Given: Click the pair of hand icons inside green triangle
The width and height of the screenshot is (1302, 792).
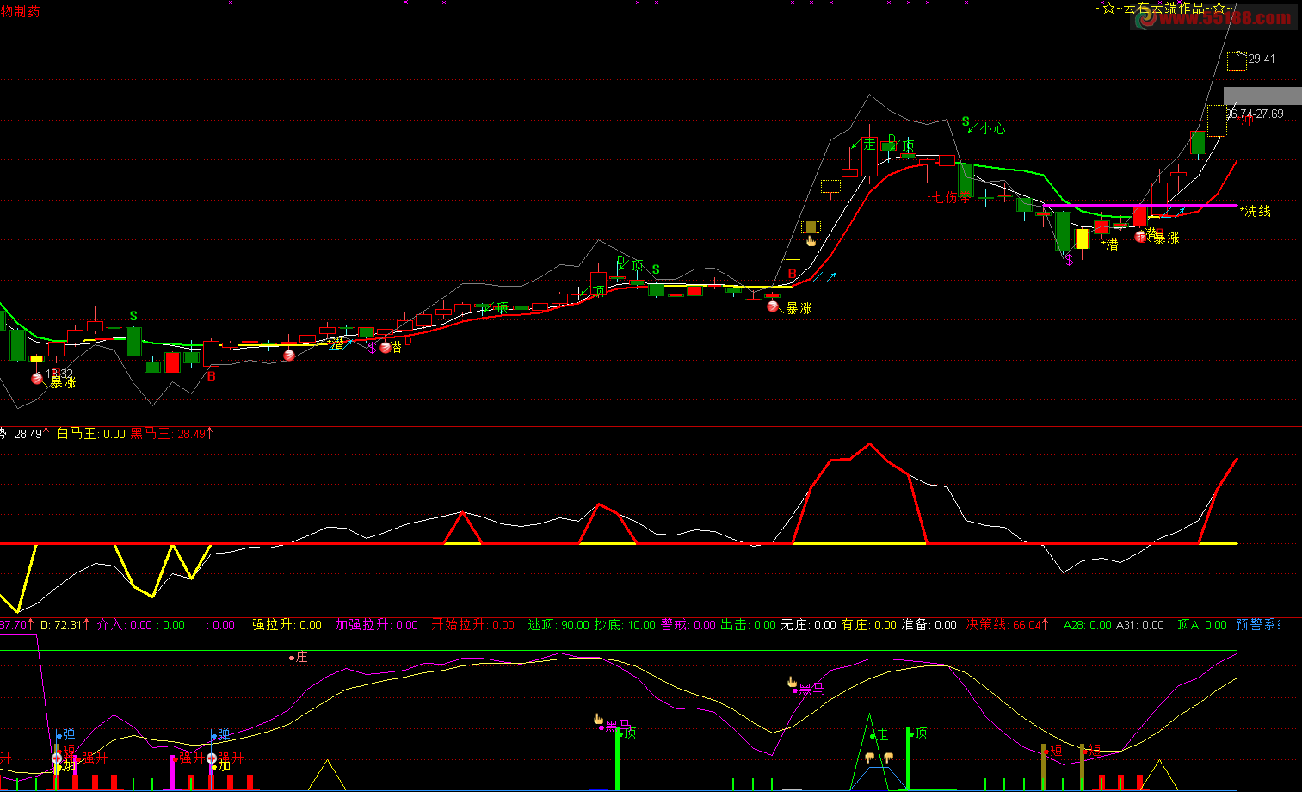Looking at the screenshot, I should click(878, 758).
